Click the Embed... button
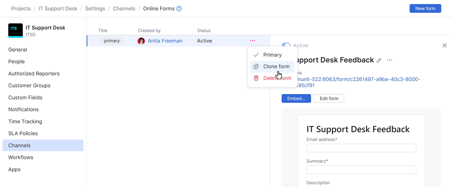Image resolution: width=452 pixels, height=187 pixels. coord(296,98)
